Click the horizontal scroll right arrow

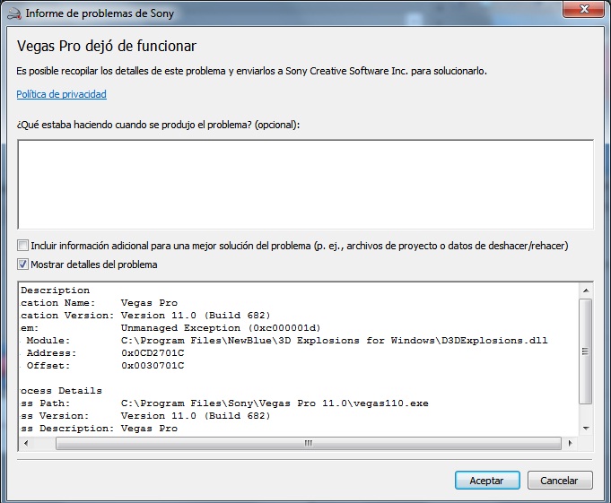pyautogui.click(x=570, y=443)
